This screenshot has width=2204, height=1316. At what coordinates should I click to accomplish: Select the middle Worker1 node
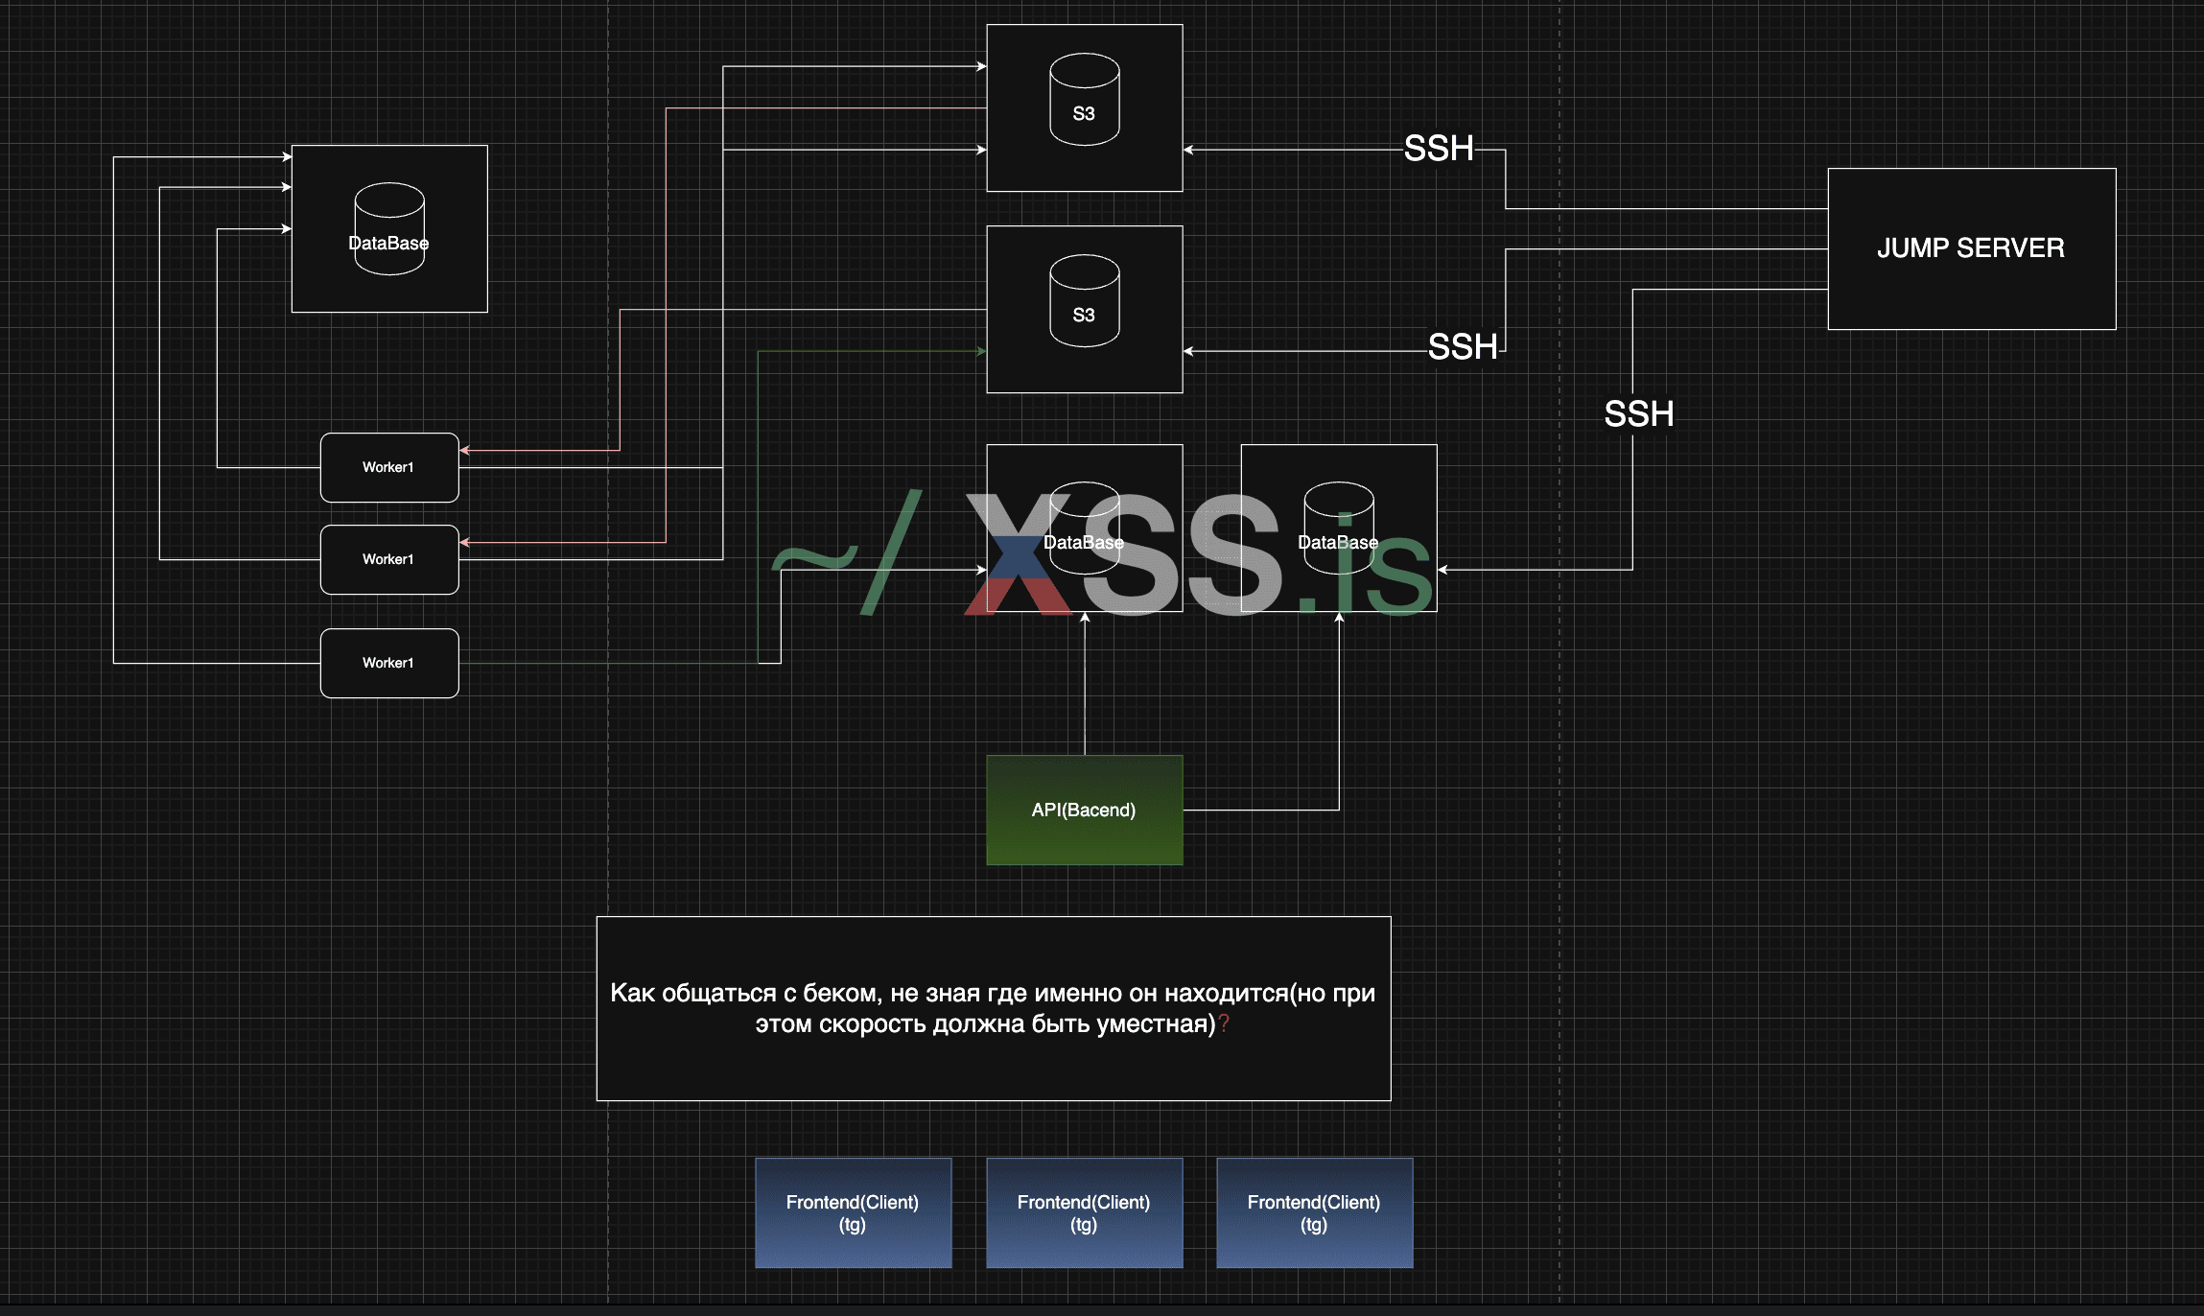point(388,559)
